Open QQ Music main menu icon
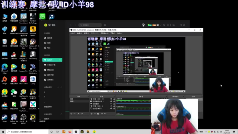The width and height of the screenshot is (238, 134). point(168,25)
